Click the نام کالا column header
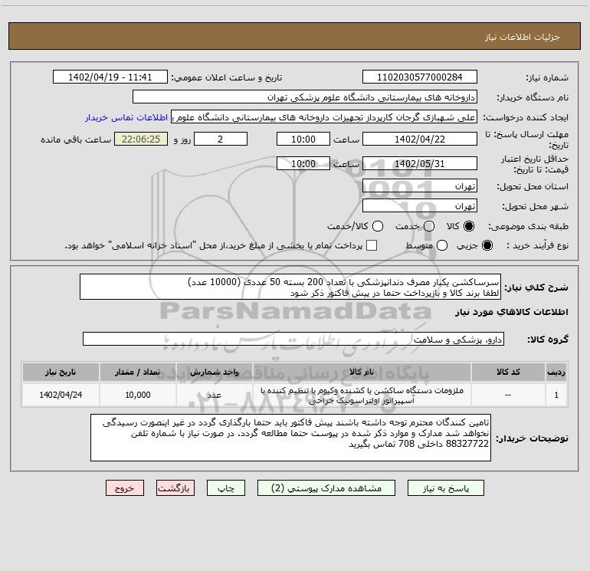The height and width of the screenshot is (571, 590). pyautogui.click(x=362, y=372)
